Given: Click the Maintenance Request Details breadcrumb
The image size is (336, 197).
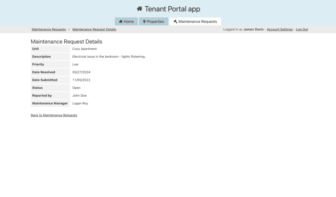Looking at the screenshot, I should click(x=94, y=29).
